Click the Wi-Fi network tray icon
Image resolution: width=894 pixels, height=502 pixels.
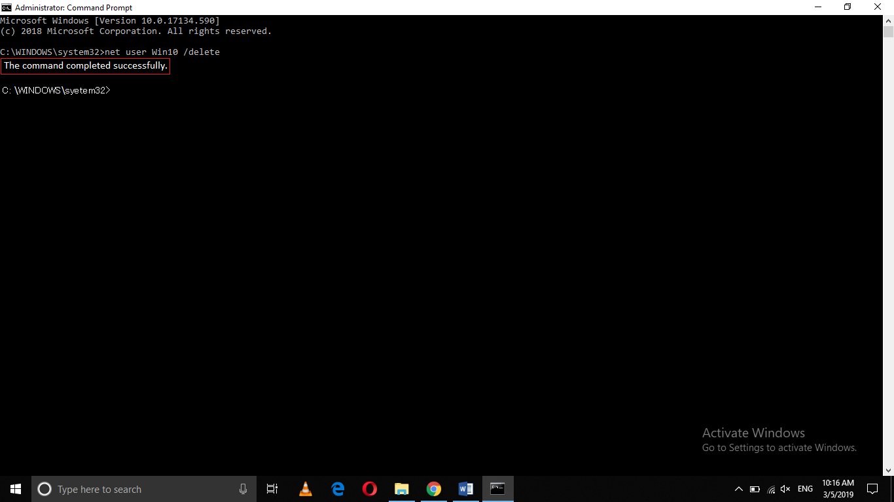pyautogui.click(x=770, y=488)
